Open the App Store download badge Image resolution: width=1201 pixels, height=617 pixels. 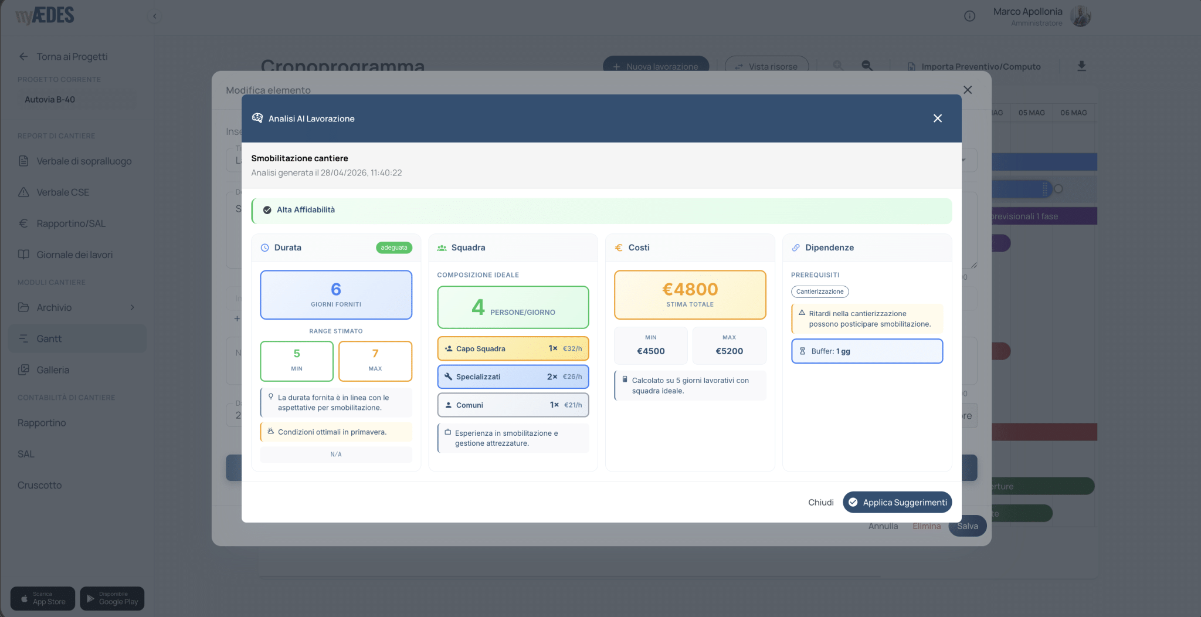[43, 598]
